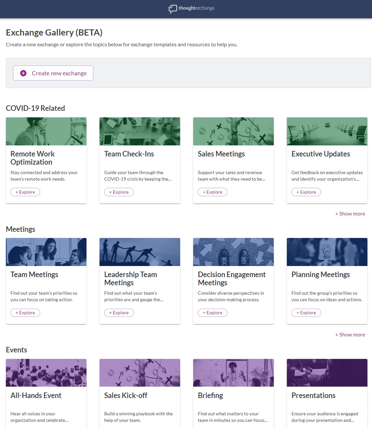The width and height of the screenshot is (372, 429).
Task: Explore the Remote Work Optimization template
Action: point(25,192)
